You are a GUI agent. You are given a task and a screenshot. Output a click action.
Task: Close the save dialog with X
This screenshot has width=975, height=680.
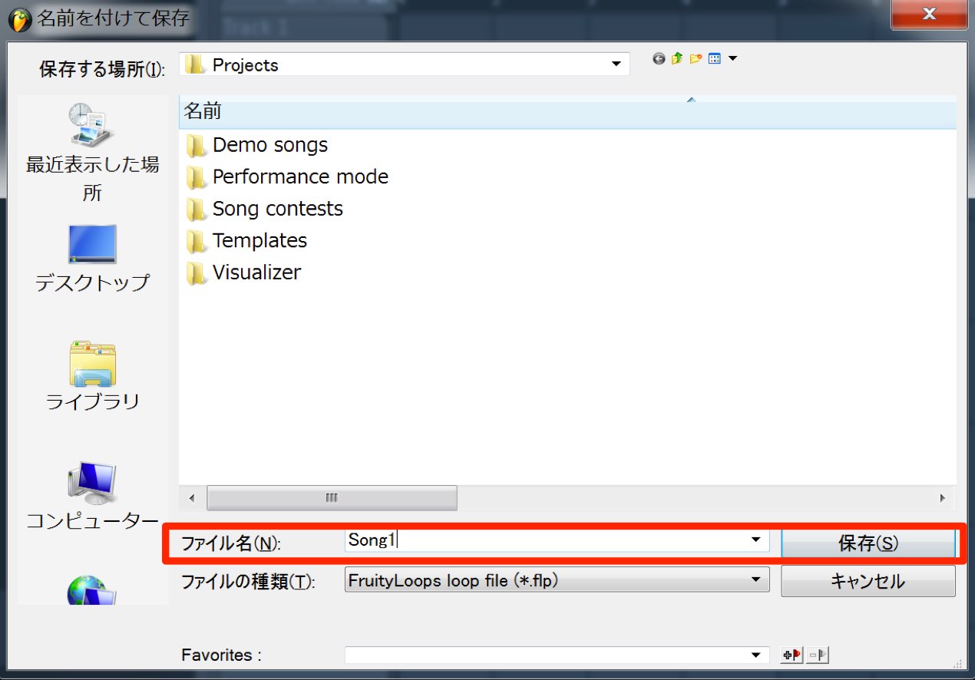click(929, 15)
